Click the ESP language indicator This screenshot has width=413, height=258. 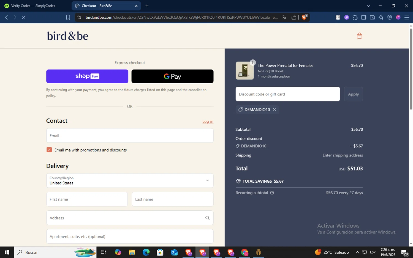(373, 252)
